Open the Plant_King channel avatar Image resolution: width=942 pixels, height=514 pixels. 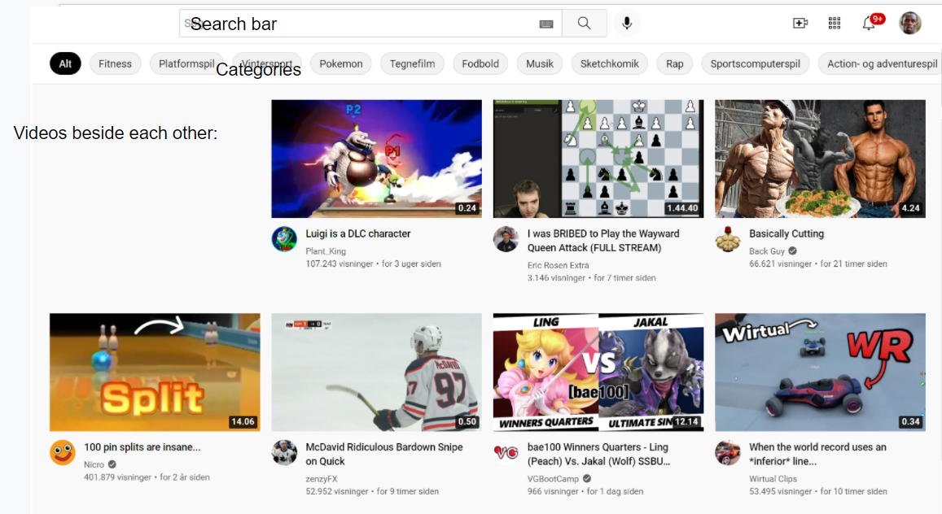[x=284, y=239]
